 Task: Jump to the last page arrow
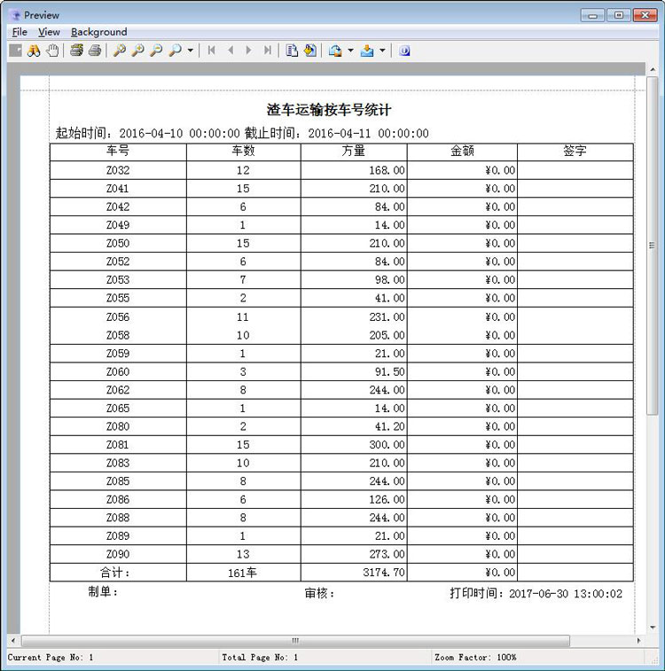268,51
